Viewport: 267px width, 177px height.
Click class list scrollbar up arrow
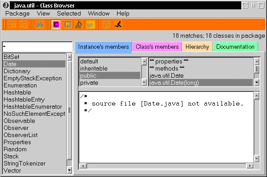pos(69,57)
